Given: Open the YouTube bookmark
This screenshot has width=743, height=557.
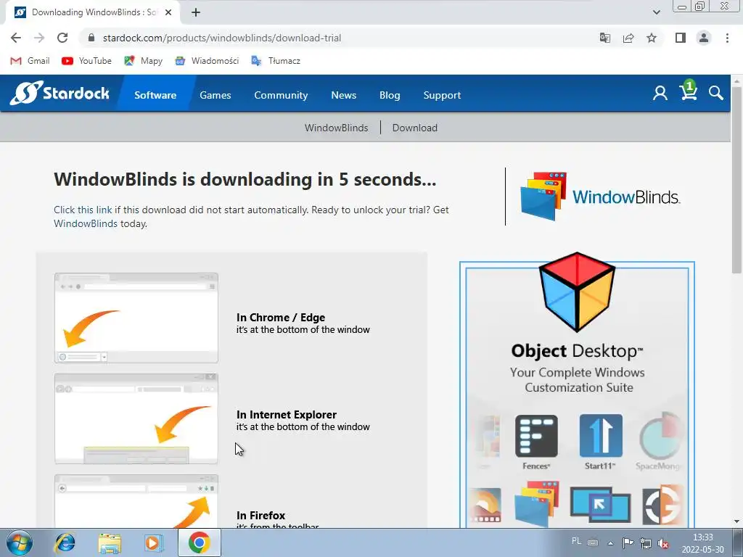Looking at the screenshot, I should 87,61.
